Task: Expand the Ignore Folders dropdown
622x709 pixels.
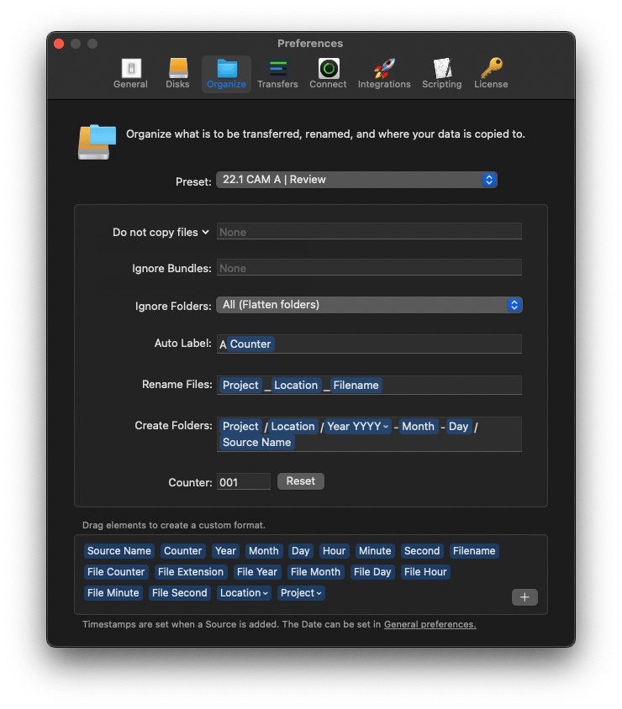Action: (x=369, y=305)
